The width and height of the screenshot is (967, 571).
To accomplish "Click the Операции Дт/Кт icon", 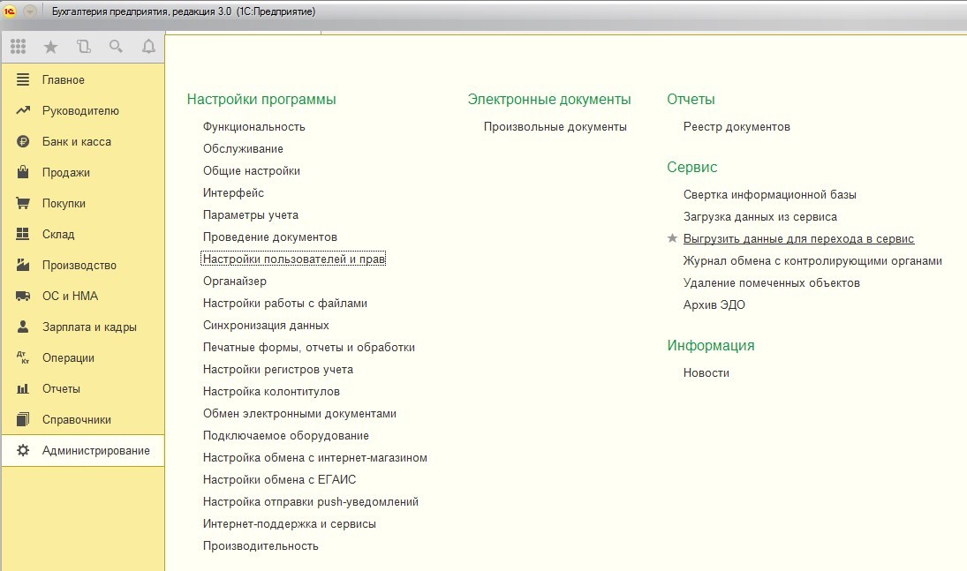I will 23,357.
